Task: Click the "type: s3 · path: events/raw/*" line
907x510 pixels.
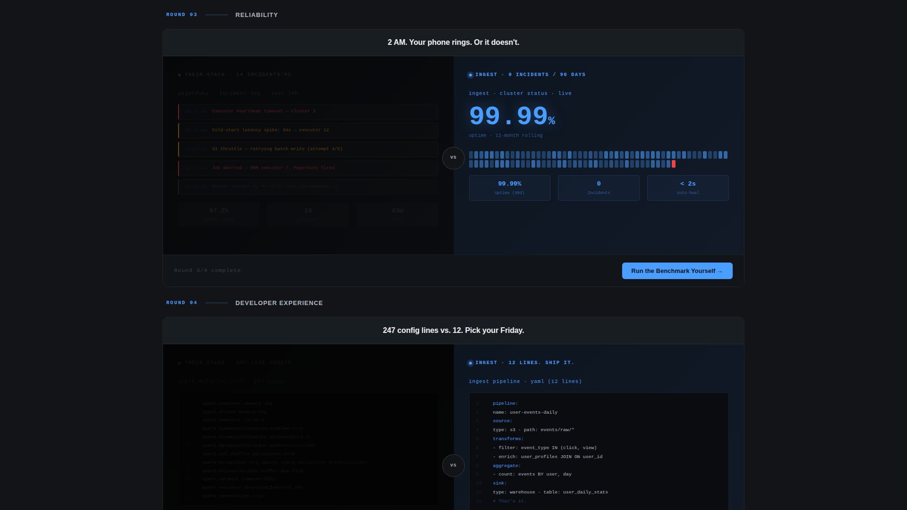Action: pos(533,430)
